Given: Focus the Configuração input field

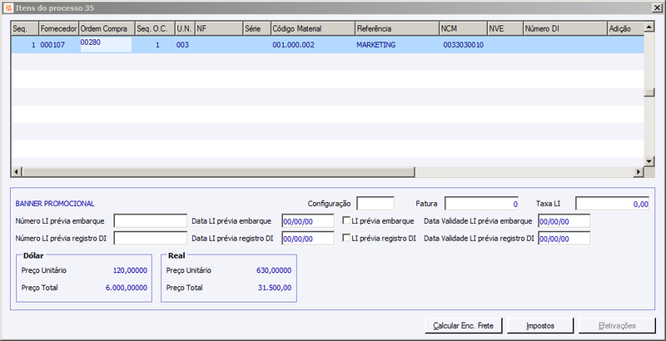Looking at the screenshot, I should point(375,204).
